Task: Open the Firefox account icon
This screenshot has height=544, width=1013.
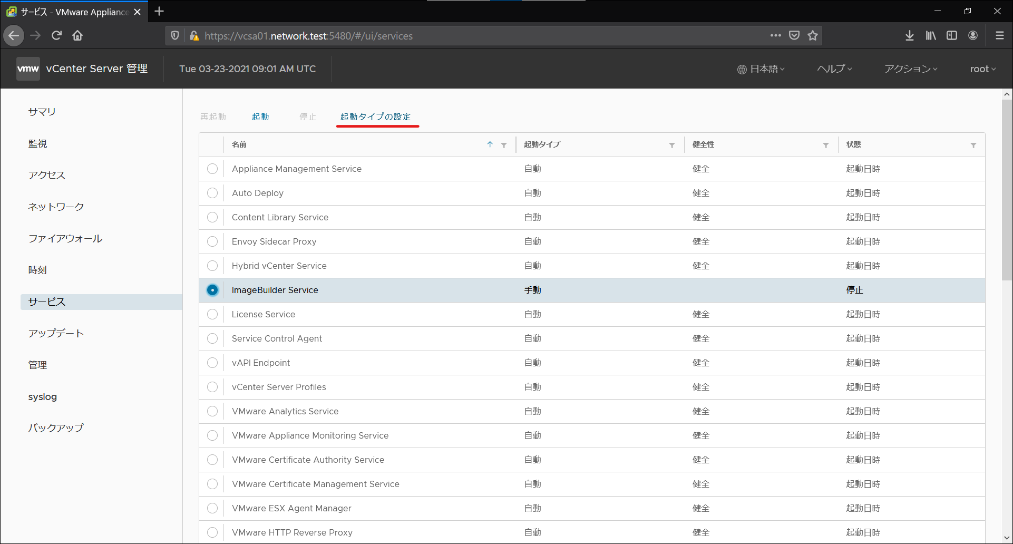Action: (973, 36)
